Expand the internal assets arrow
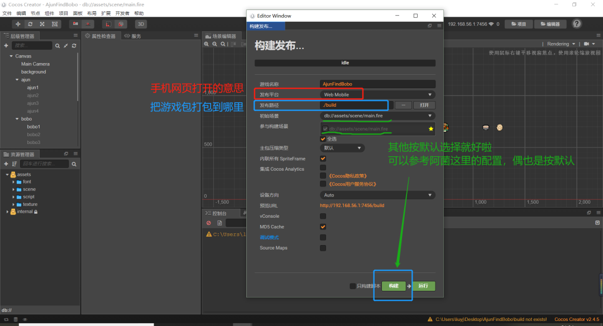The image size is (603, 326). coord(7,212)
